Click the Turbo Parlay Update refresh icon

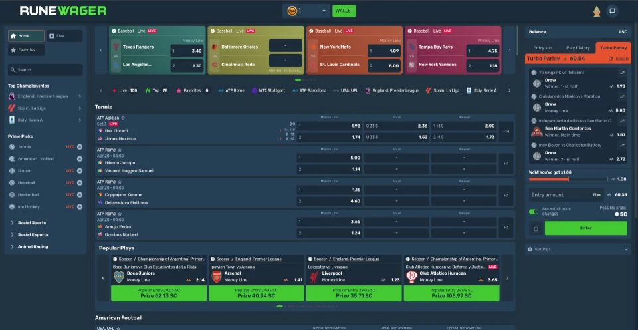pyautogui.click(x=610, y=59)
